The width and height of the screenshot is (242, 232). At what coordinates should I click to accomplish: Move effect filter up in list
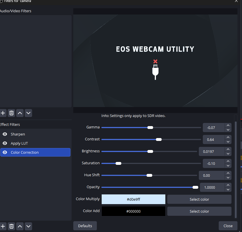coord(20,226)
